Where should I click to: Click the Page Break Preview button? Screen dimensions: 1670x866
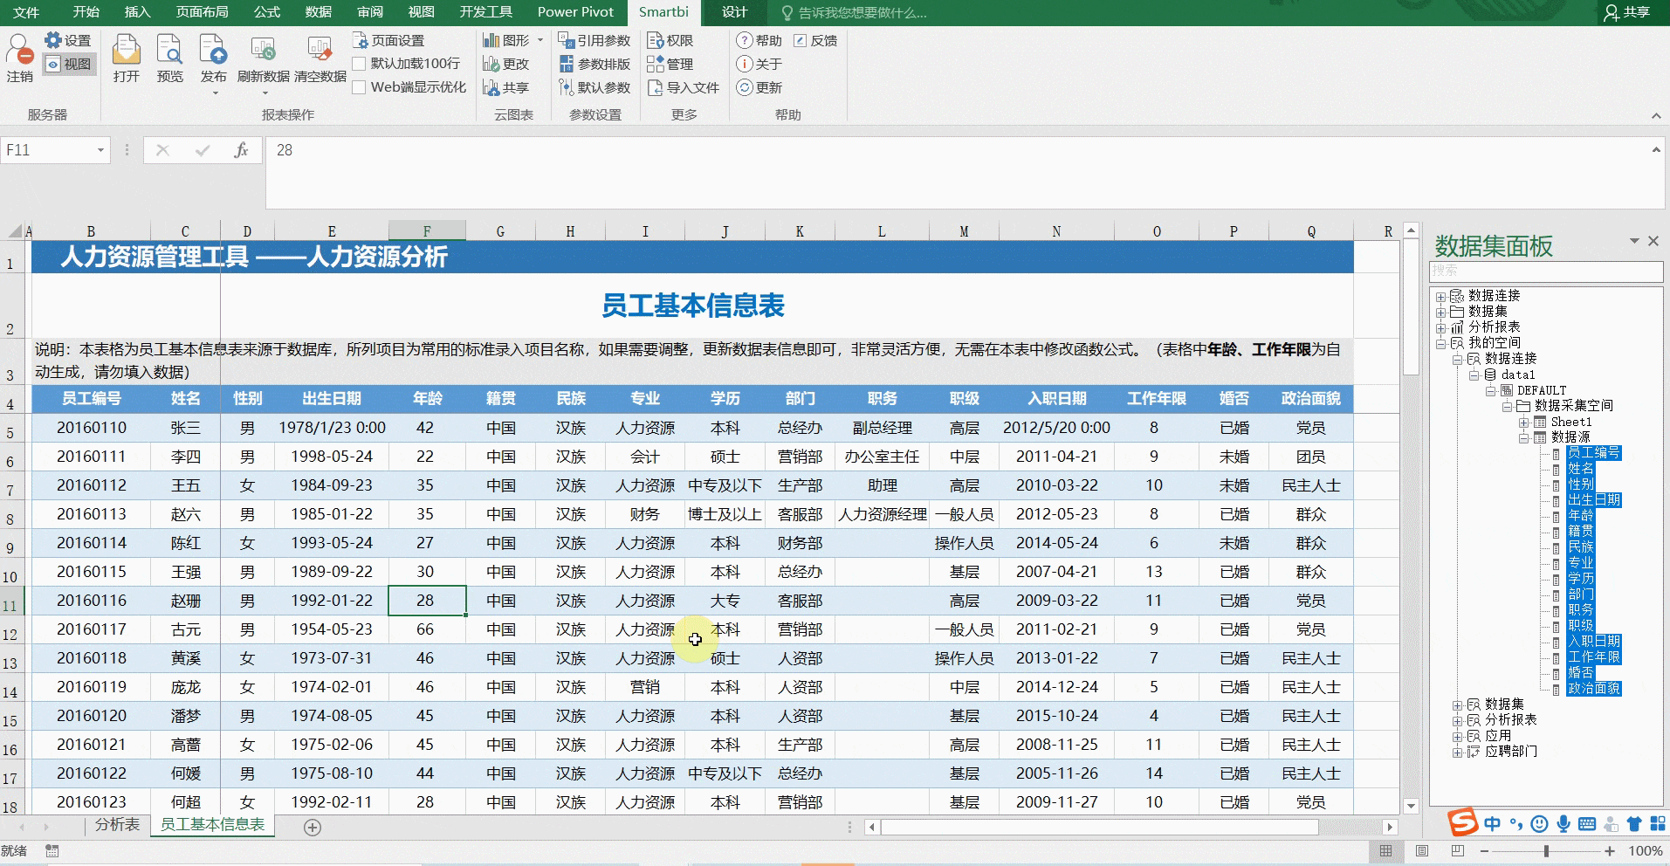(1457, 851)
